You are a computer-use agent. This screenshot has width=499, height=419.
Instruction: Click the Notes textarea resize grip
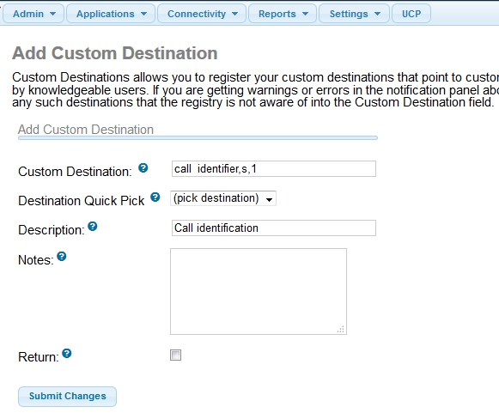tap(340, 330)
